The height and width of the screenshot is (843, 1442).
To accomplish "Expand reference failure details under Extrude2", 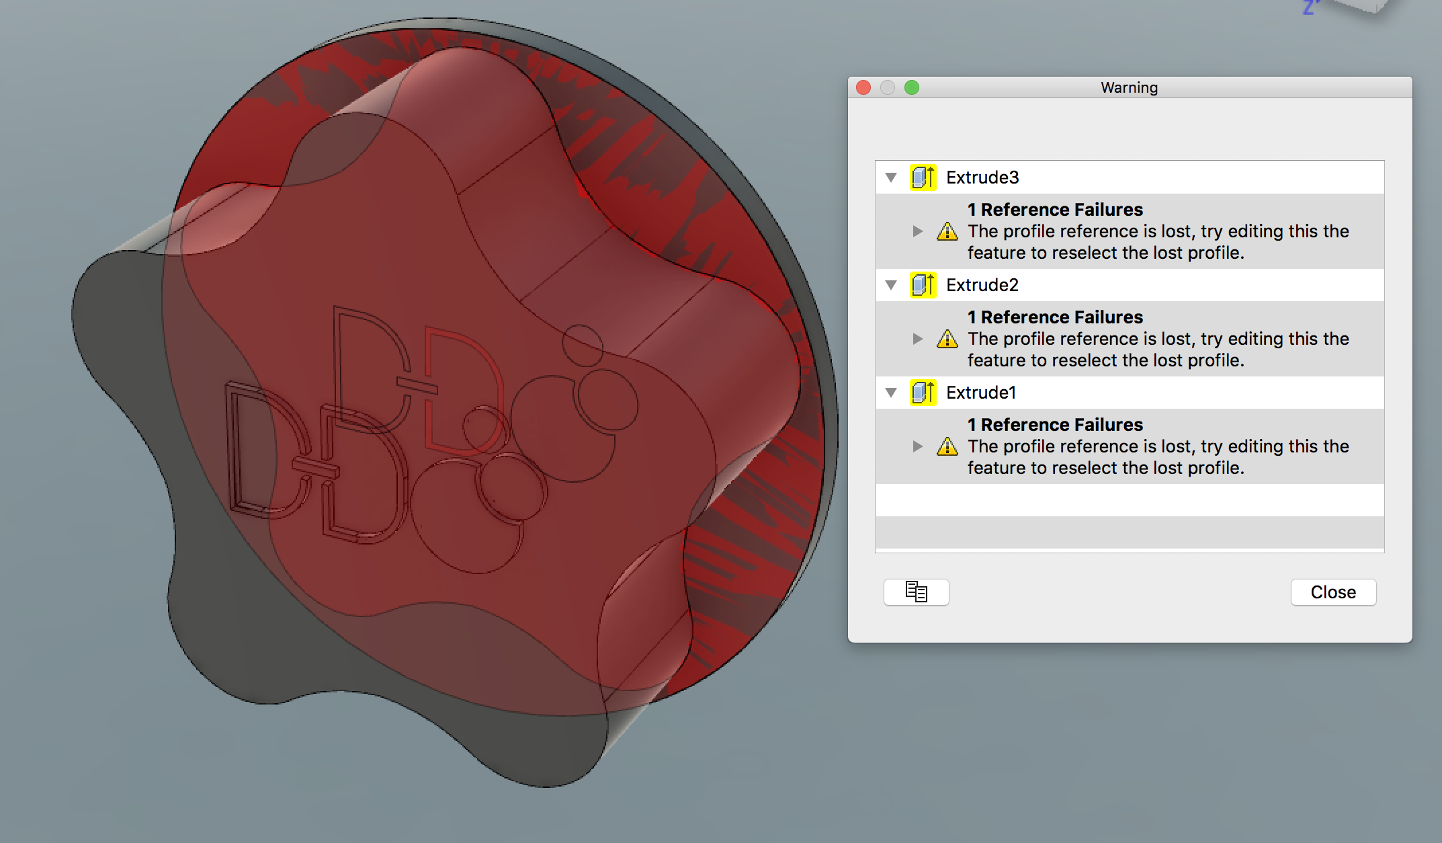I will point(918,339).
